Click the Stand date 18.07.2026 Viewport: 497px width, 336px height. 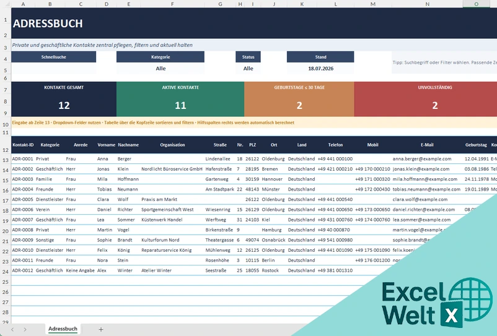tap(320, 68)
